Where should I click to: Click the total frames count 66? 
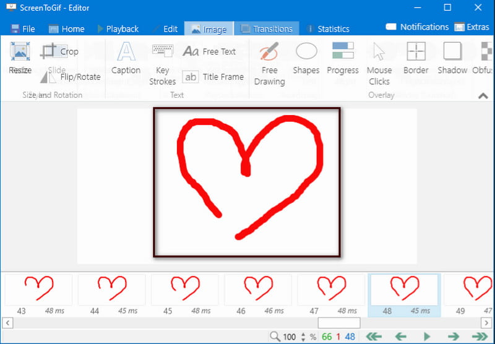pyautogui.click(x=327, y=337)
